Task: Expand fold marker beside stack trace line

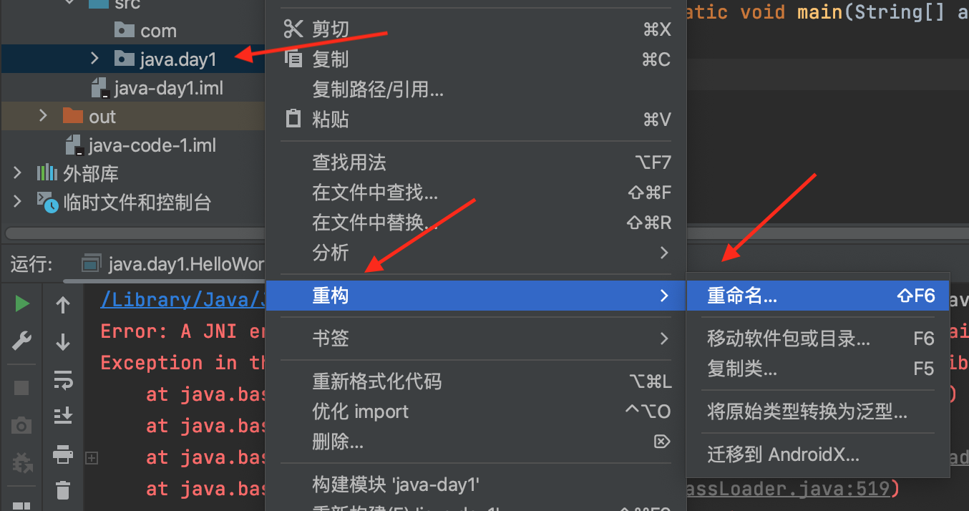Action: pyautogui.click(x=92, y=457)
